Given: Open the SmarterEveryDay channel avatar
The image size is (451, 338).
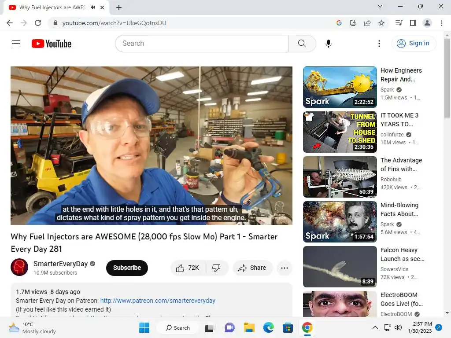Looking at the screenshot, I should [19, 267].
